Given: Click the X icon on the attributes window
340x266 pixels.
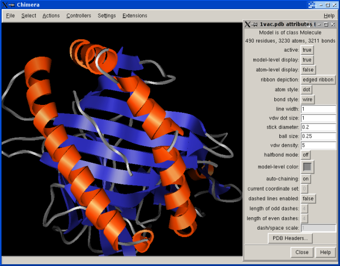Looking at the screenshot, I should [248, 24].
